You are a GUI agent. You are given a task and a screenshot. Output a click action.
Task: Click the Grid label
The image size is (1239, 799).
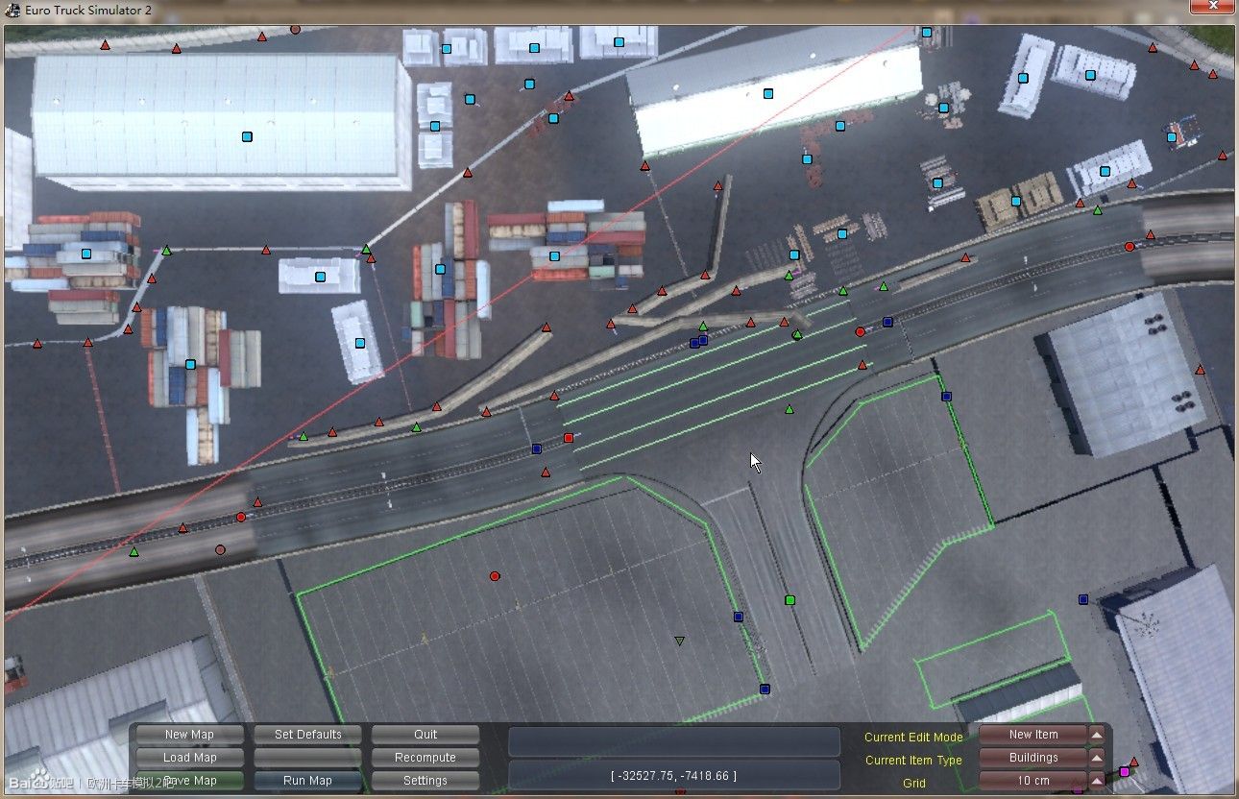(x=914, y=784)
